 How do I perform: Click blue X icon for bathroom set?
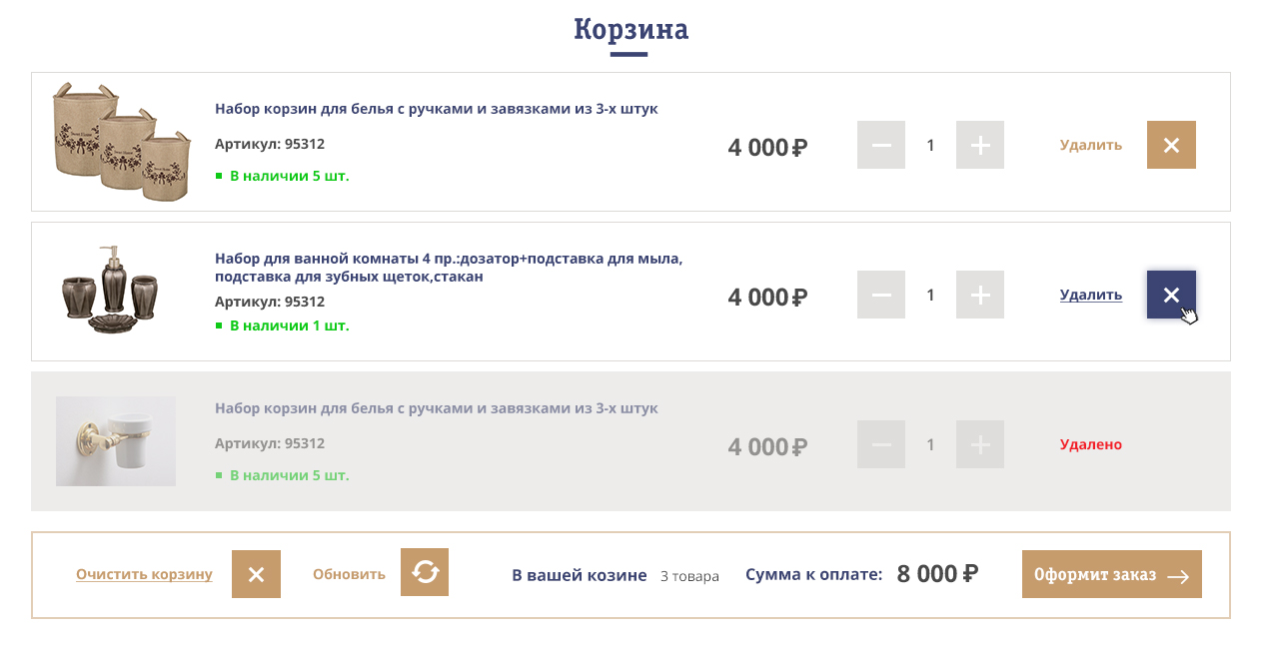1171,295
